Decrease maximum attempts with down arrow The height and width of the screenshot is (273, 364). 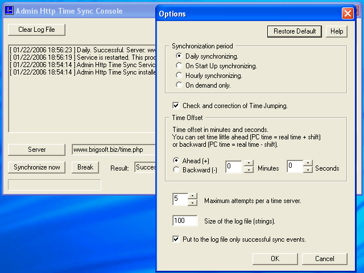pyautogui.click(x=192, y=202)
